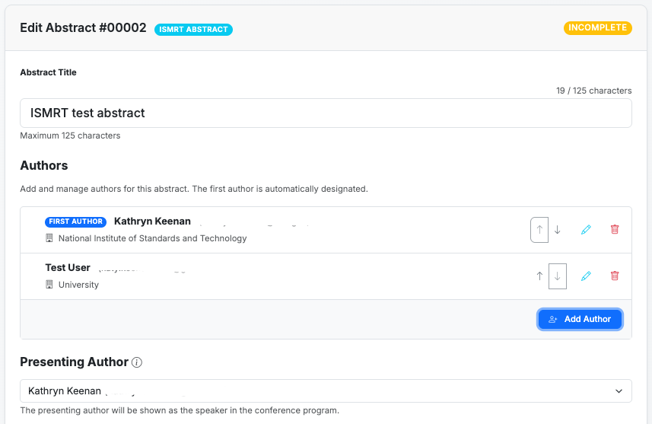Edit Kathryn Keenan author details
The image size is (652, 424).
586,230
